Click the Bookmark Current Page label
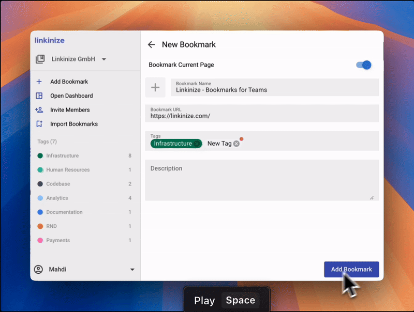Viewport: 414px width, 312px height. [181, 65]
